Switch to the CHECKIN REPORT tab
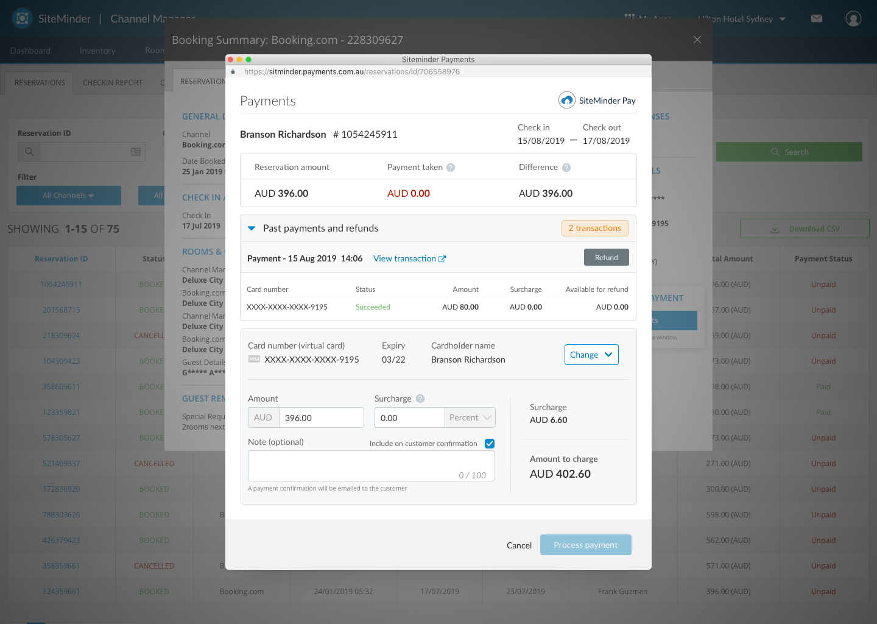877x624 pixels. [113, 83]
